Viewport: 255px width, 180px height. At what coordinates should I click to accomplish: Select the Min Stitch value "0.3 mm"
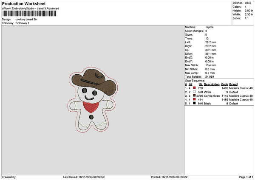(x=210, y=69)
